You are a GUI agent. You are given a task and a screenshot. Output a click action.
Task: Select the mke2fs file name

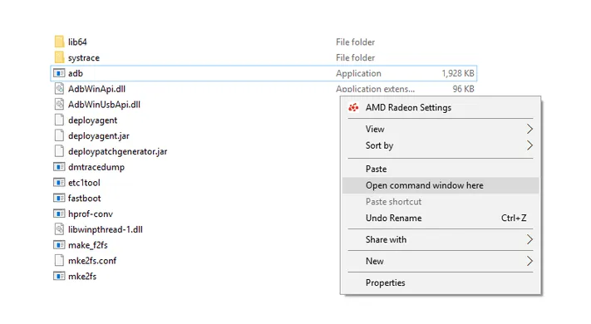(x=82, y=277)
